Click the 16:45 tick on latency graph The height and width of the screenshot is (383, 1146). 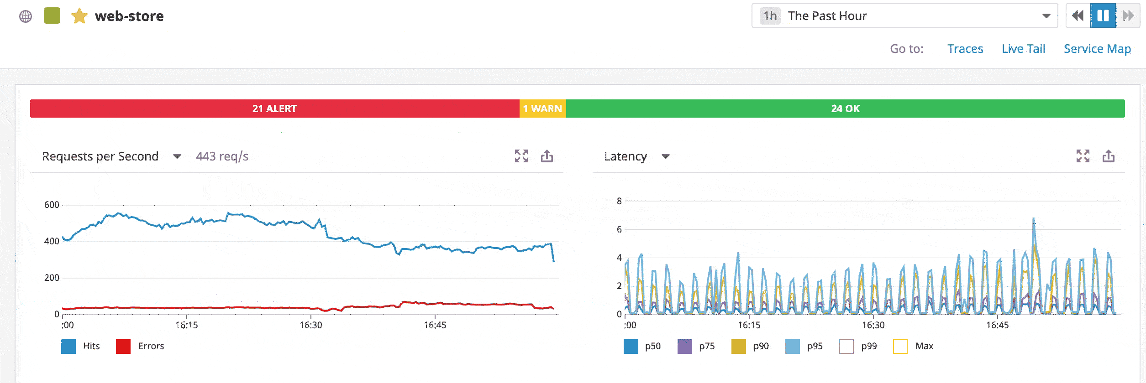(998, 325)
